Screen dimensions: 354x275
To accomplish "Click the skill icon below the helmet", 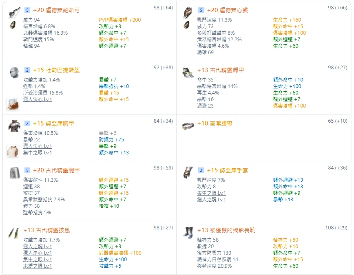I will pos(12,104).
